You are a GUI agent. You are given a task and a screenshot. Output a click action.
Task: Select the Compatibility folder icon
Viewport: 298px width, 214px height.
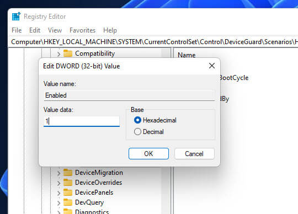68,54
